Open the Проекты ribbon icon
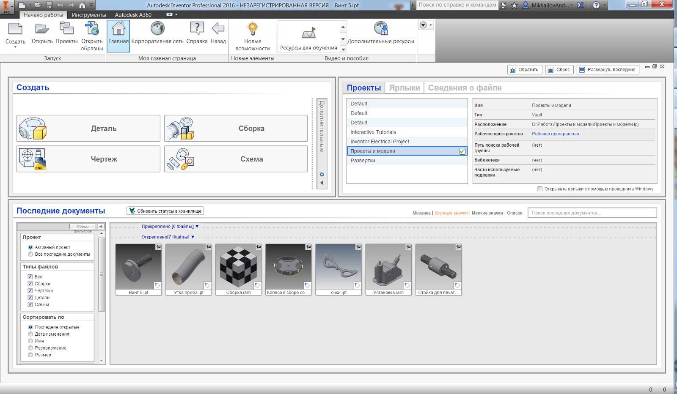The image size is (677, 394). [66, 29]
